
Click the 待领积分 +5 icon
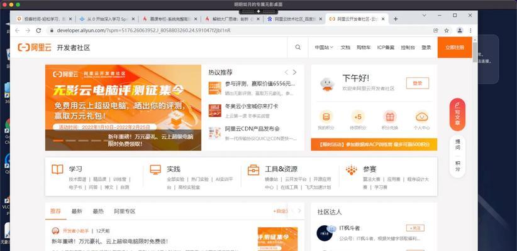(x=357, y=117)
